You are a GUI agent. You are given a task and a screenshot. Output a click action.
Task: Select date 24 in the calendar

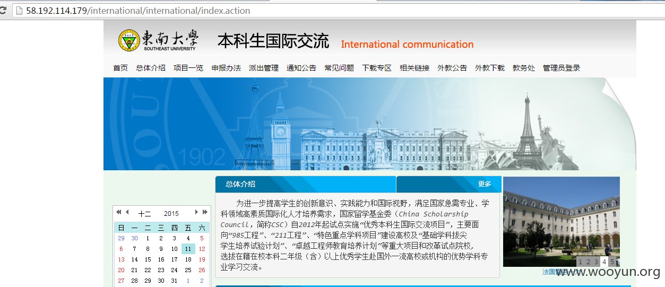pos(175,270)
